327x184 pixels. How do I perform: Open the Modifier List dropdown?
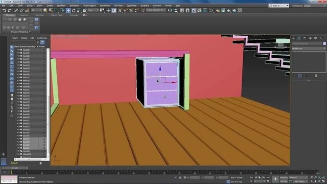[309, 49]
